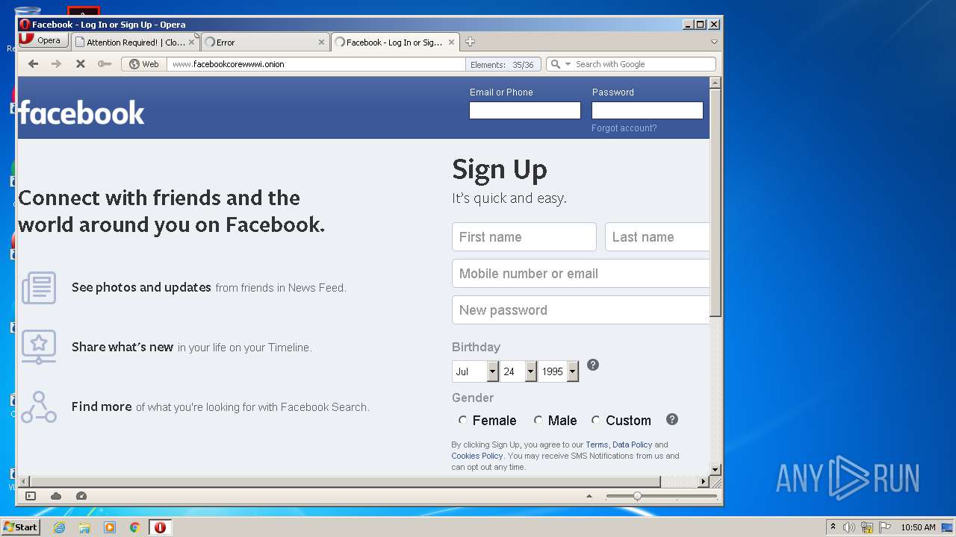Click the vertical scrollbar down arrow
This screenshot has width=956, height=537.
click(715, 469)
